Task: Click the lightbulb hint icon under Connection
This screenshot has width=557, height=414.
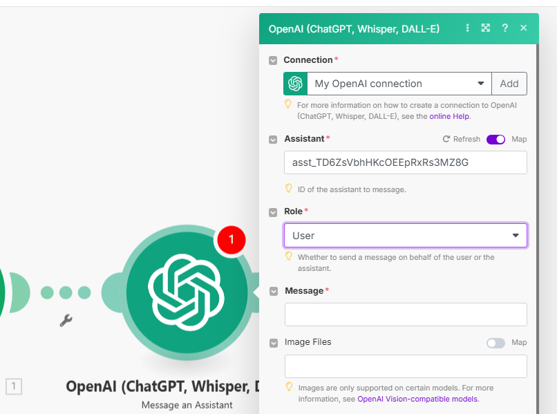Action: [288, 104]
